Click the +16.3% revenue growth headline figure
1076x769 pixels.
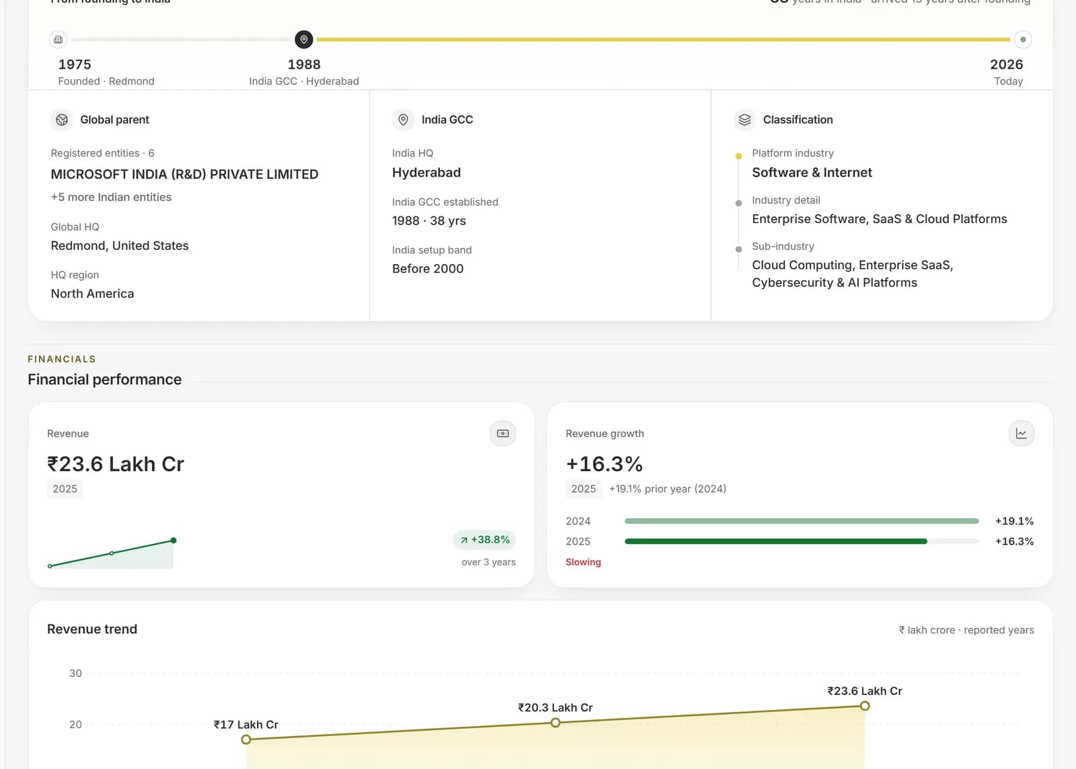coord(604,464)
